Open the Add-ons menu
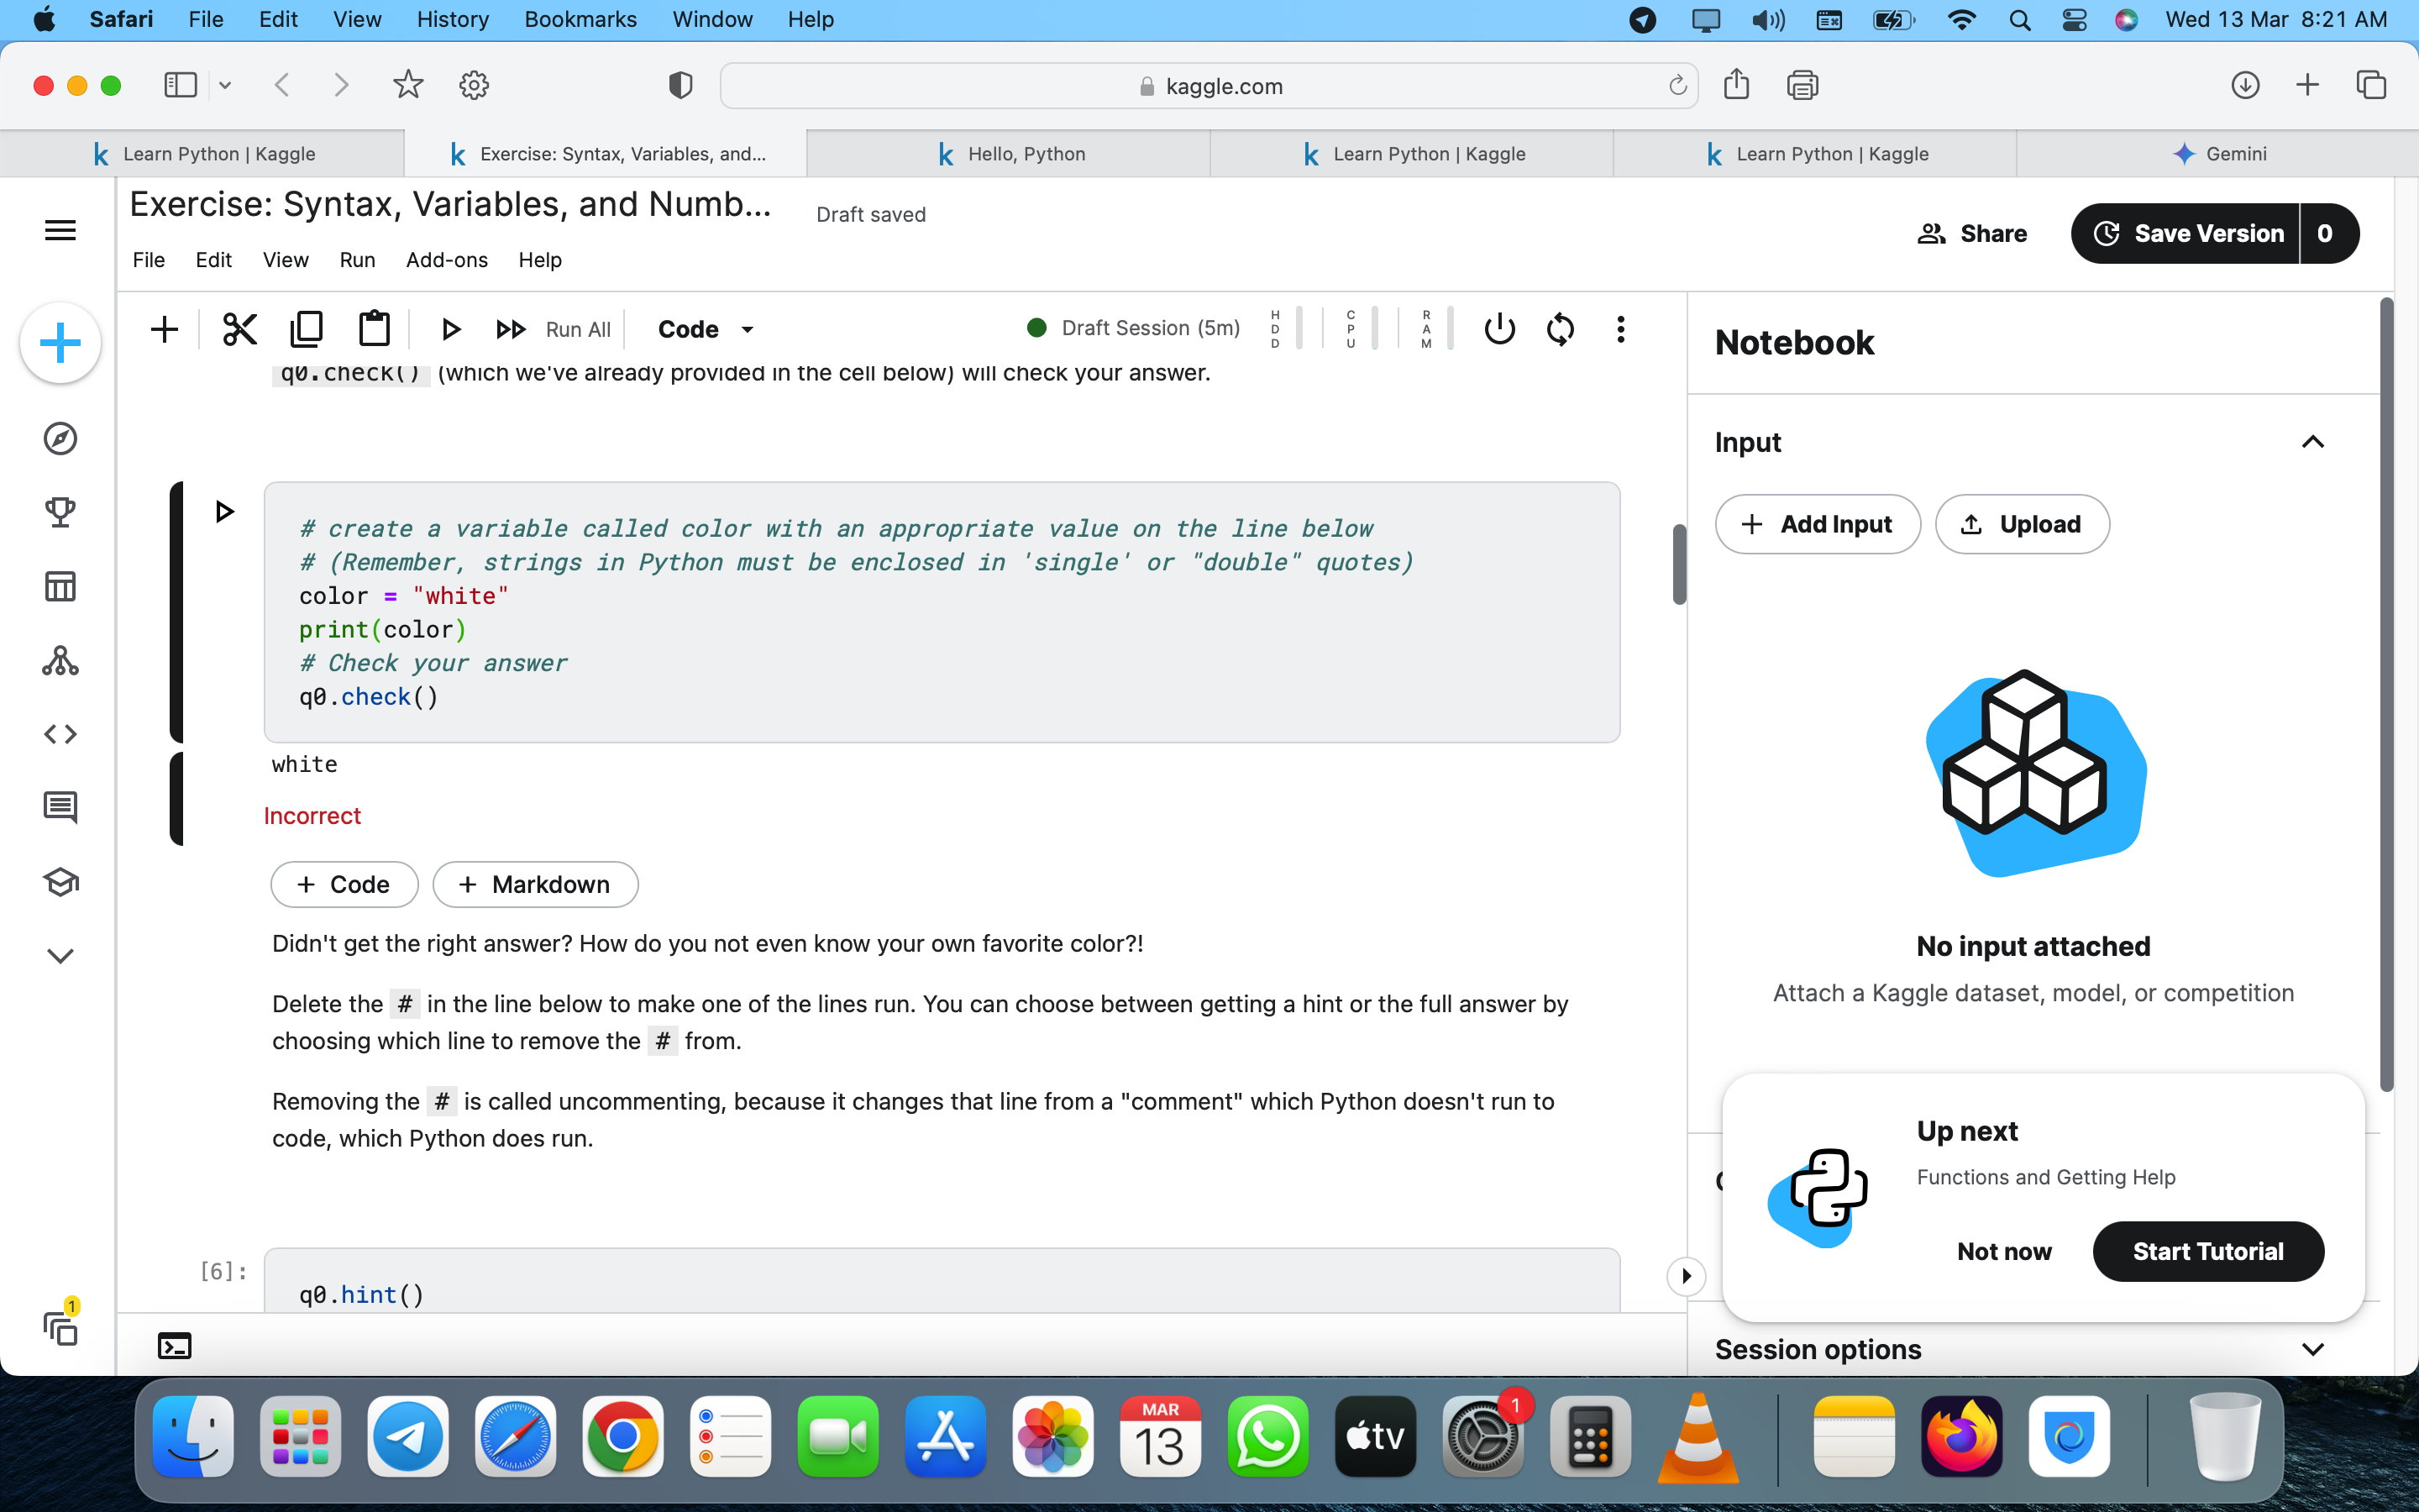Image resolution: width=2419 pixels, height=1512 pixels. [446, 260]
